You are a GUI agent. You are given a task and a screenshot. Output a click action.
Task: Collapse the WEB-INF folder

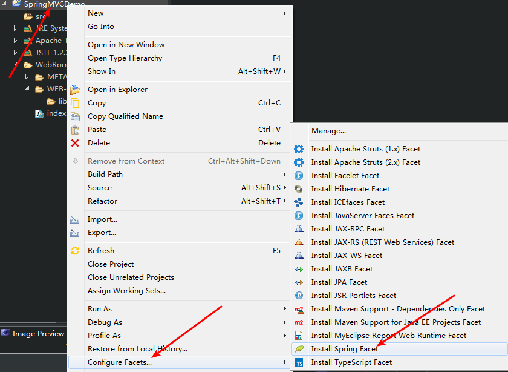(x=26, y=88)
